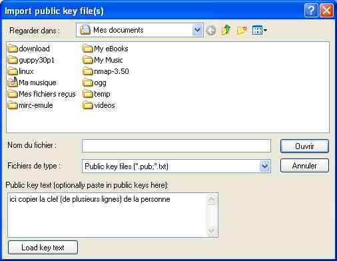Open the view menu icon
The width and height of the screenshot is (337, 261).
click(x=257, y=30)
